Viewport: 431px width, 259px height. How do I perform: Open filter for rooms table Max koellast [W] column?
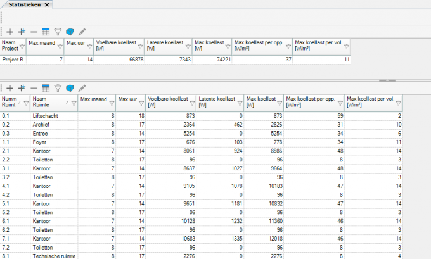(x=280, y=103)
